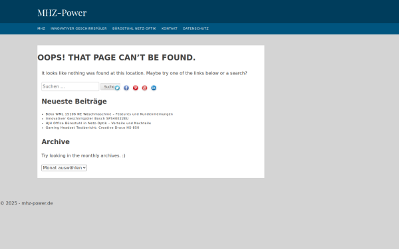Click 'Try looking in the monthly archives' text

pos(84,155)
